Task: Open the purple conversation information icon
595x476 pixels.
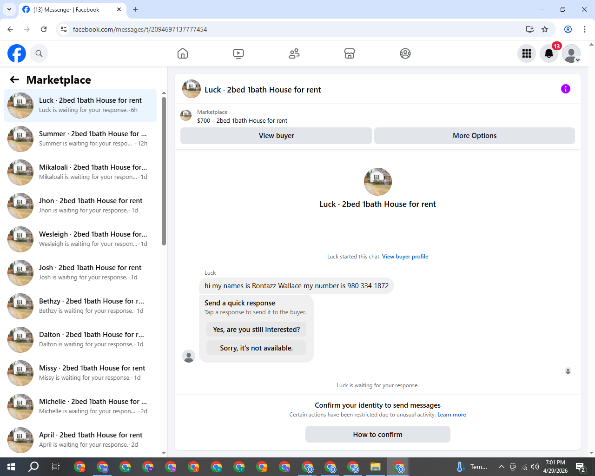Action: point(566,89)
